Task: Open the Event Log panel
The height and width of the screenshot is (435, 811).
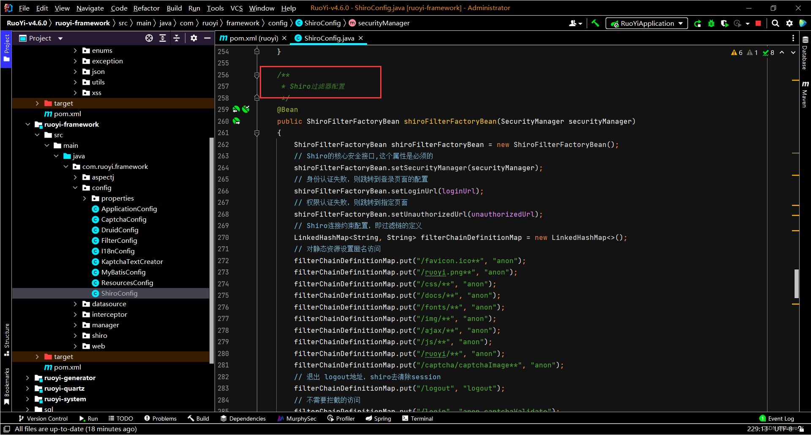Action: coord(776,419)
